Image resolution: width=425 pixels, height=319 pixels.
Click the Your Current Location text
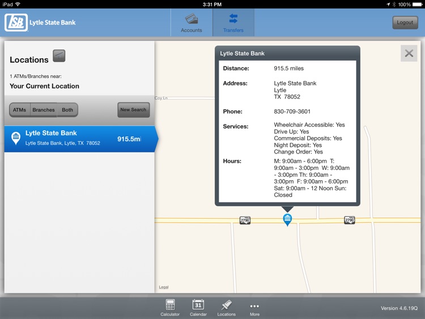coord(44,86)
